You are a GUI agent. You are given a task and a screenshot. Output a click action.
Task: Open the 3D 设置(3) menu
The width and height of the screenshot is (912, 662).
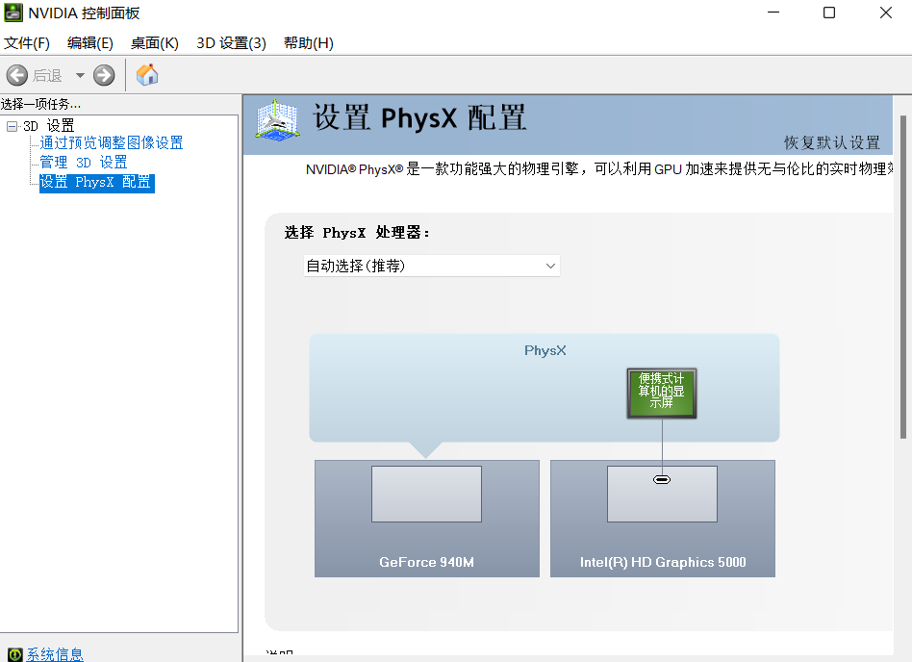pyautogui.click(x=229, y=43)
